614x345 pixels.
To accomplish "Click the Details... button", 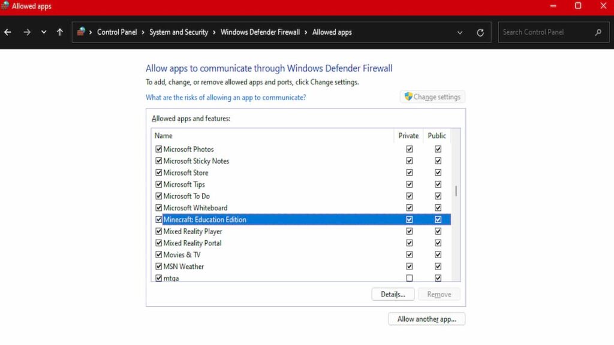I will [393, 294].
